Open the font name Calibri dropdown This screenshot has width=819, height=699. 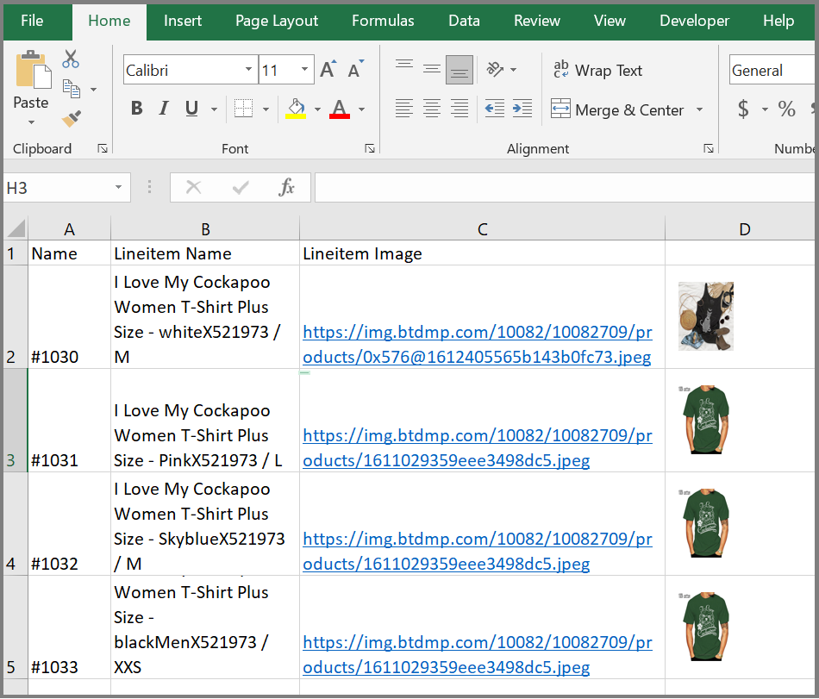coord(249,70)
